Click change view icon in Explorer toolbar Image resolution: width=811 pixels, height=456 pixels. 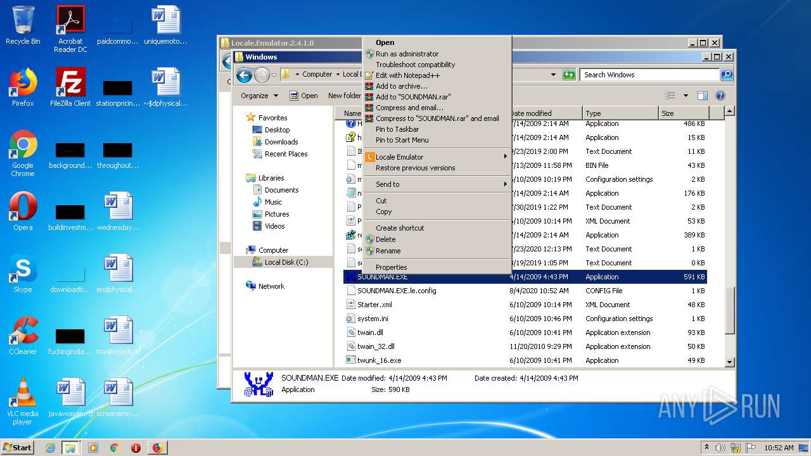670,96
